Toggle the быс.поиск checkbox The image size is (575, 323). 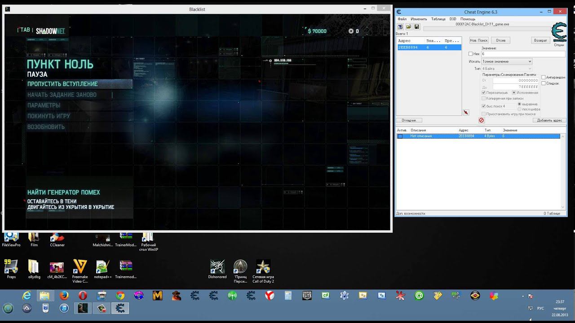tap(483, 106)
